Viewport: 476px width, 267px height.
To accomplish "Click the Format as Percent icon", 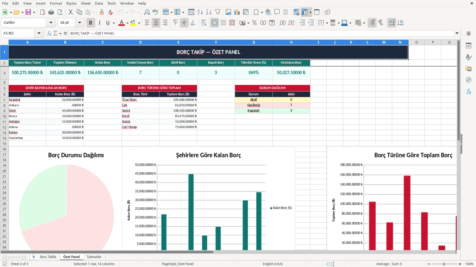I will (x=254, y=23).
